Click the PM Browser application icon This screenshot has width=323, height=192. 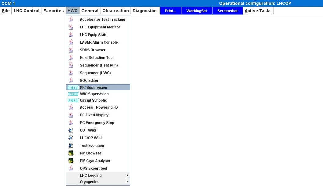tap(71, 153)
